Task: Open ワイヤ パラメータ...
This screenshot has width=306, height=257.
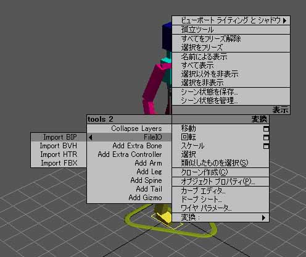Action: [x=220, y=208]
